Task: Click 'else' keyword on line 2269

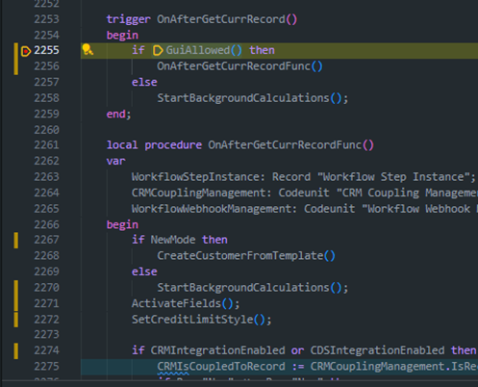Action: pos(144,271)
